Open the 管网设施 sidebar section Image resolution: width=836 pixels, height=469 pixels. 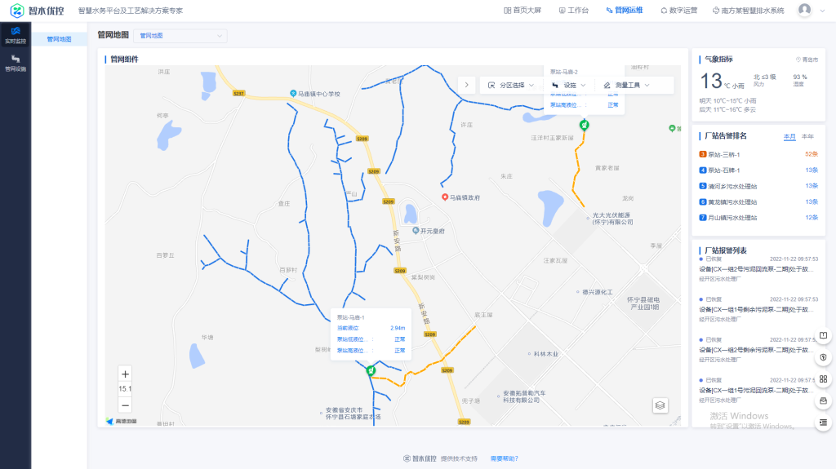[x=16, y=63]
